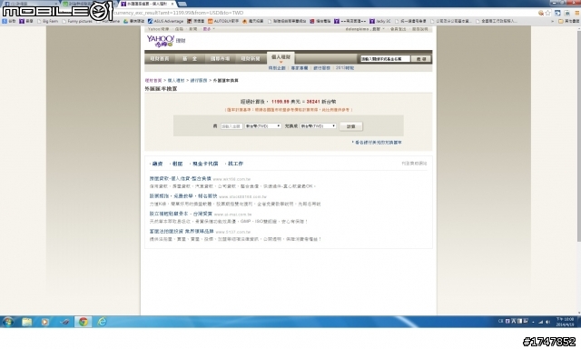Click the 會員登出 sign-out link
This screenshot has width=581, height=349.
coord(399,29)
